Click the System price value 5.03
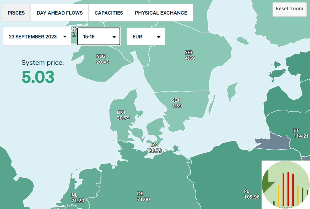310x209 pixels. pyautogui.click(x=38, y=77)
